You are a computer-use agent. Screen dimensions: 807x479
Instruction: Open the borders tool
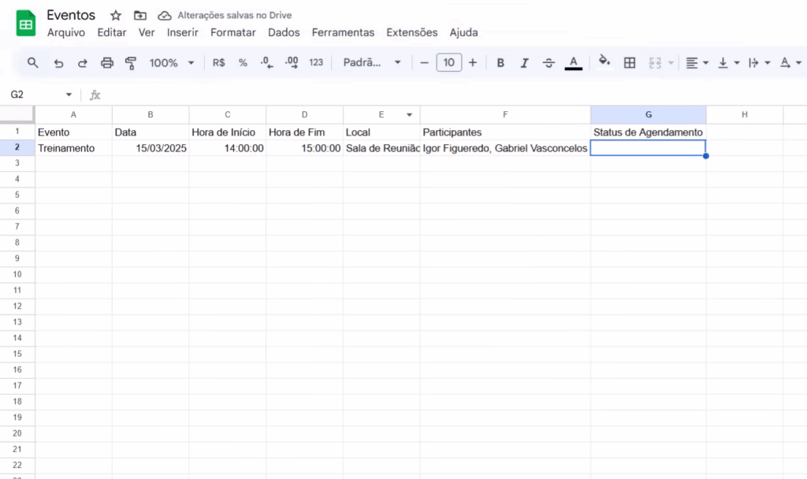[630, 63]
